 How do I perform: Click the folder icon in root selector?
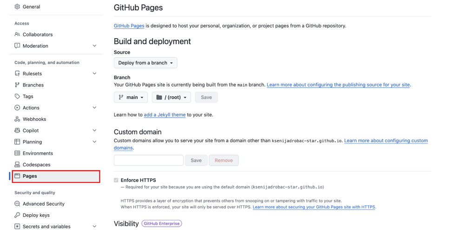159,98
